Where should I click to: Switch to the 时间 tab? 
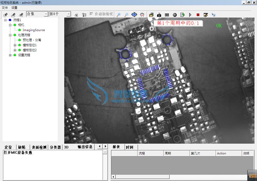[129, 147]
